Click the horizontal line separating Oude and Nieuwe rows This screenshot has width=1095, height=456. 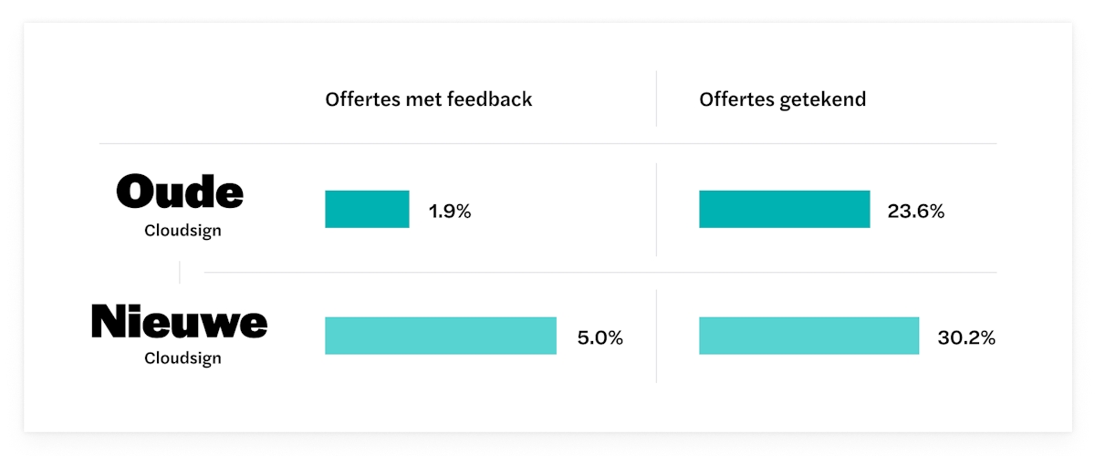(x=600, y=272)
